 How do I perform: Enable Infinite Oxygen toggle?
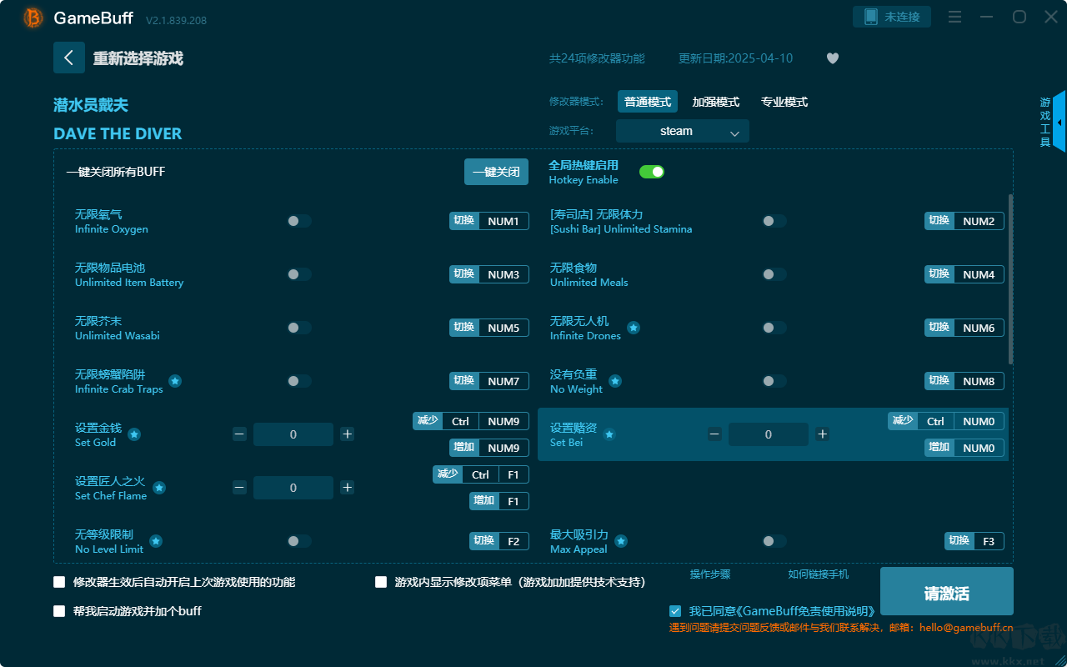[299, 221]
